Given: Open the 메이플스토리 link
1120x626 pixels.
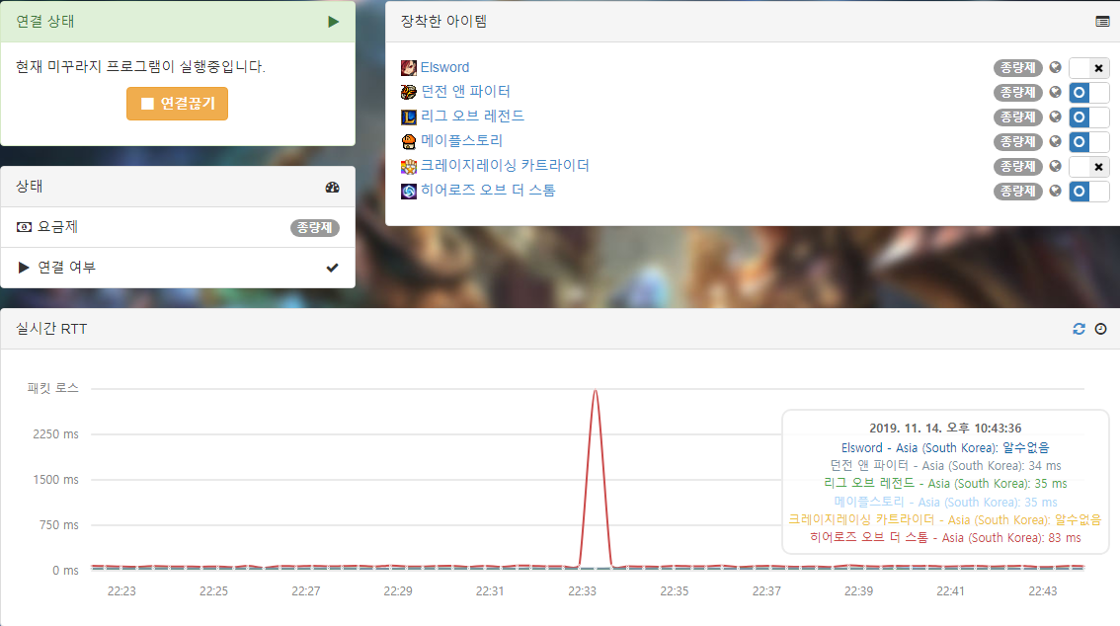Looking at the screenshot, I should tap(461, 140).
